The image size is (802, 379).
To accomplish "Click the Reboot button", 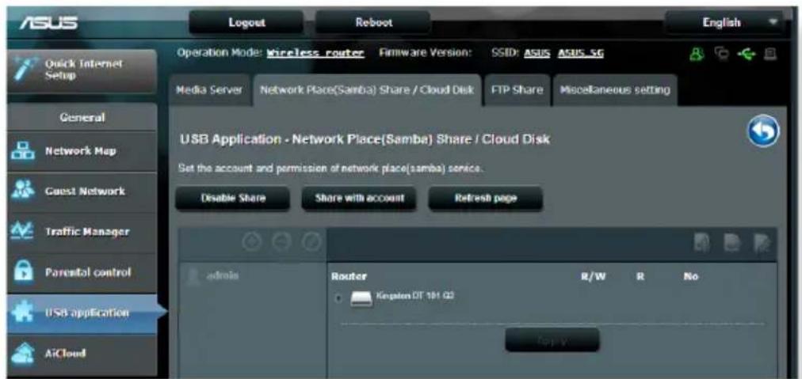I will pyautogui.click(x=374, y=22).
